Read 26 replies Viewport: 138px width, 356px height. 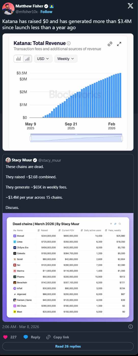coord(68,346)
